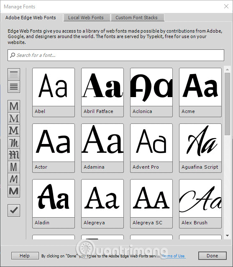Pick the Alex Brush font

(x=200, y=204)
